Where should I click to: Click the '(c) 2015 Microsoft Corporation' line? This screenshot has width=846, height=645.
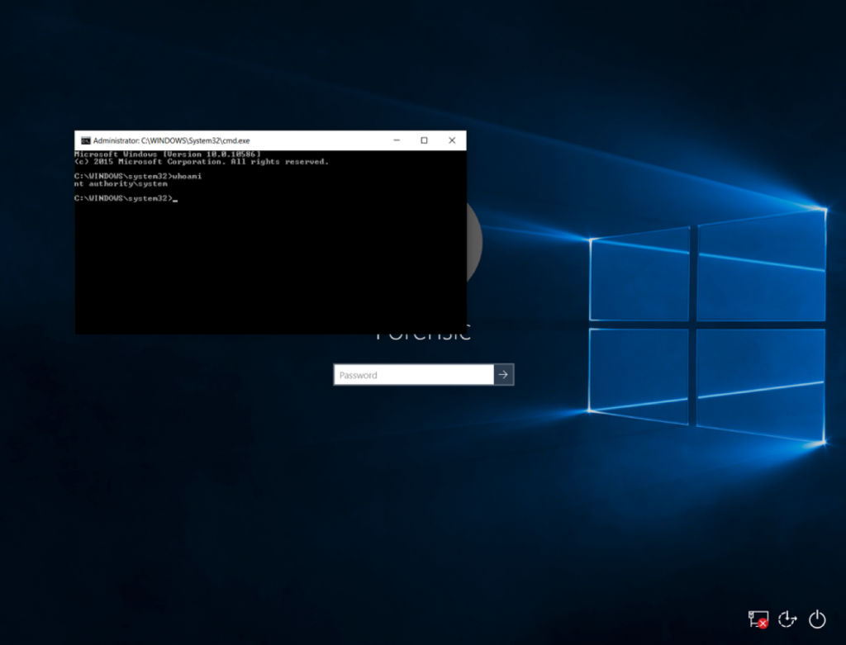tap(202, 162)
